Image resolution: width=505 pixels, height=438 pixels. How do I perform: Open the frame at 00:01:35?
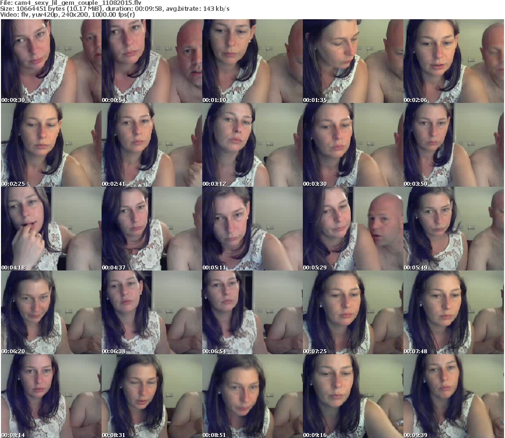353,61
